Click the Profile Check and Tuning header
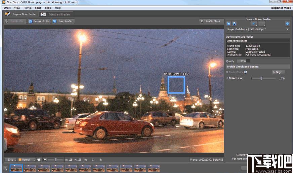293x173 pixels. coord(258,67)
